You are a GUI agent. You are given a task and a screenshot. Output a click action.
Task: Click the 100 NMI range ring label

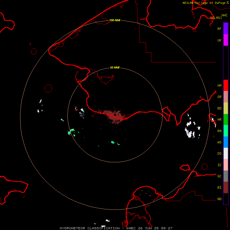(115, 20)
